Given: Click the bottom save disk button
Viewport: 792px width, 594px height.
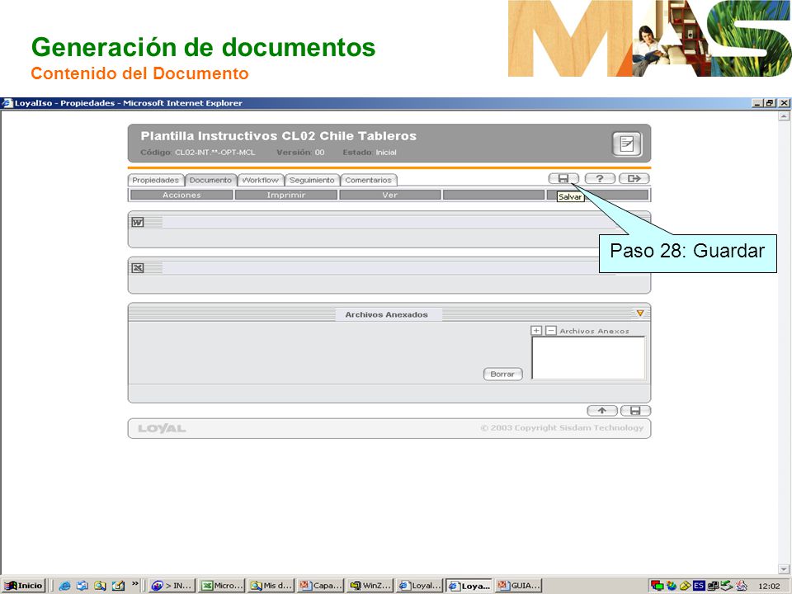Looking at the screenshot, I should (635, 411).
